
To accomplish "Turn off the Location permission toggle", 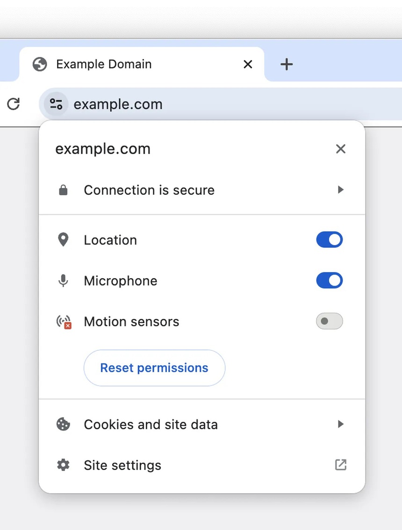I will click(x=329, y=240).
